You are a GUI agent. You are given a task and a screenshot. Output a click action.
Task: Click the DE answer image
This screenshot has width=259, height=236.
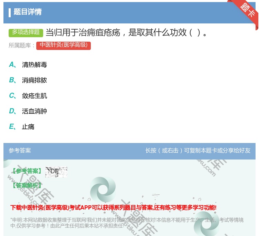coord(56,172)
